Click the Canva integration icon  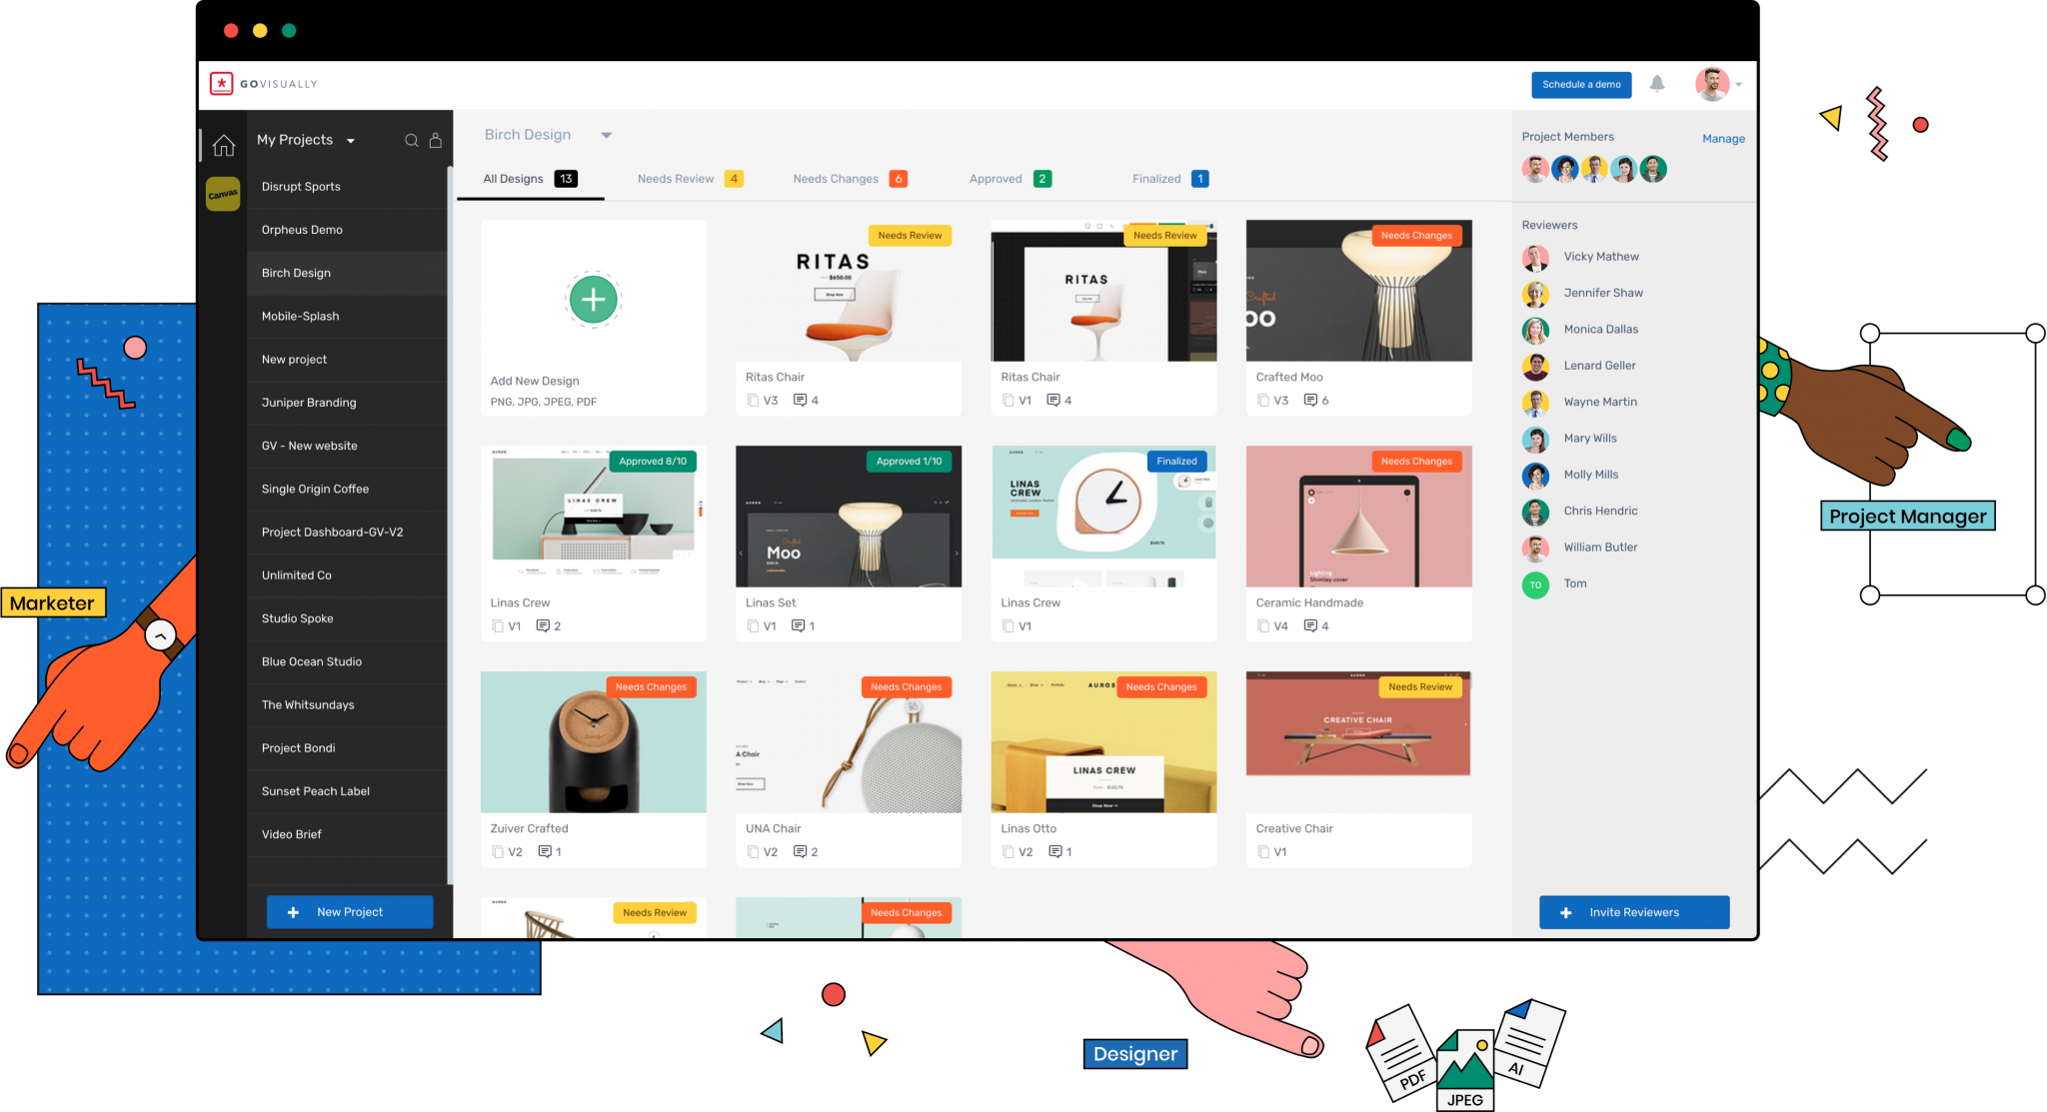click(223, 192)
